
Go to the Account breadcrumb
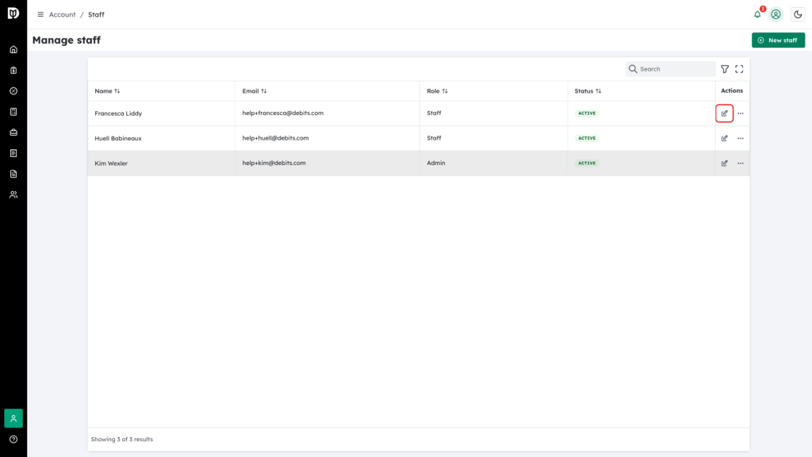coord(62,14)
